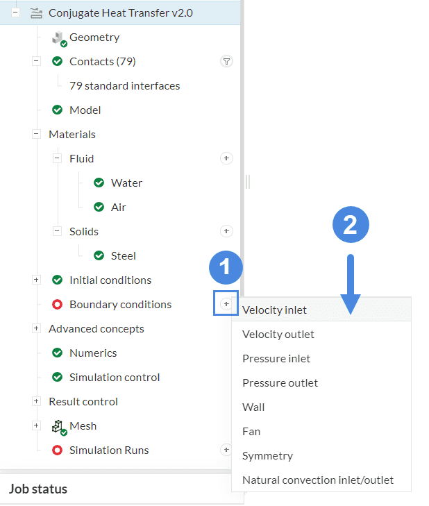Viewport: 429px width, 506px height.
Task: Click plus button beside Boundary conditions
Action: click(226, 304)
